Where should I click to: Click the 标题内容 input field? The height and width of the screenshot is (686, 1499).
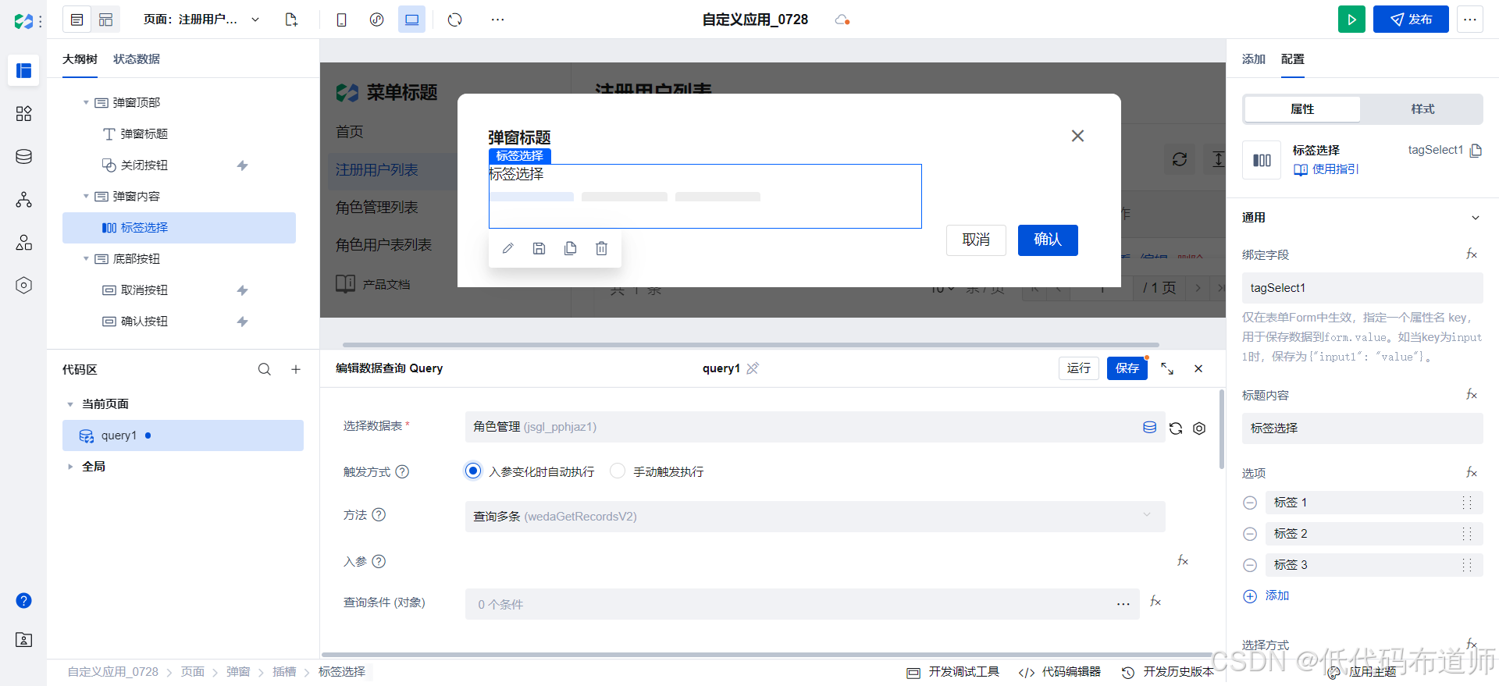(1362, 428)
